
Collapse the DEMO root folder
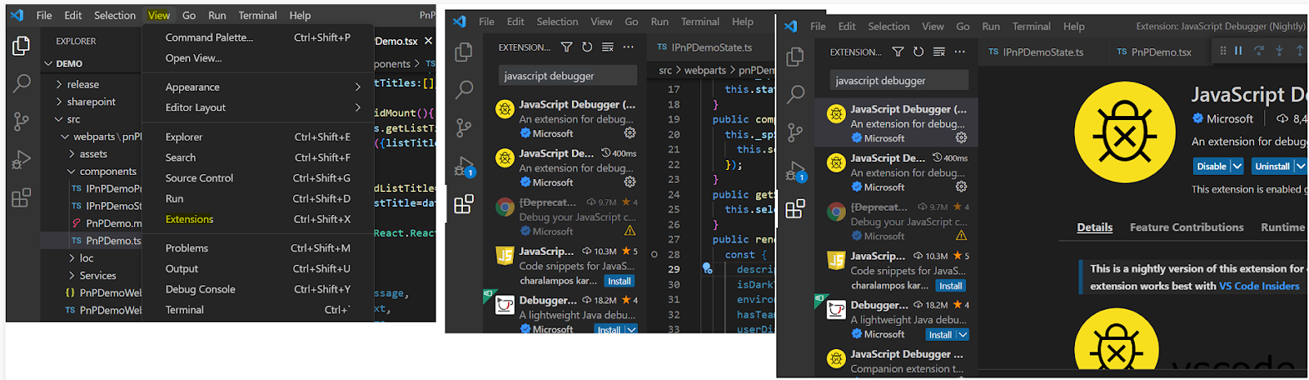coord(48,64)
